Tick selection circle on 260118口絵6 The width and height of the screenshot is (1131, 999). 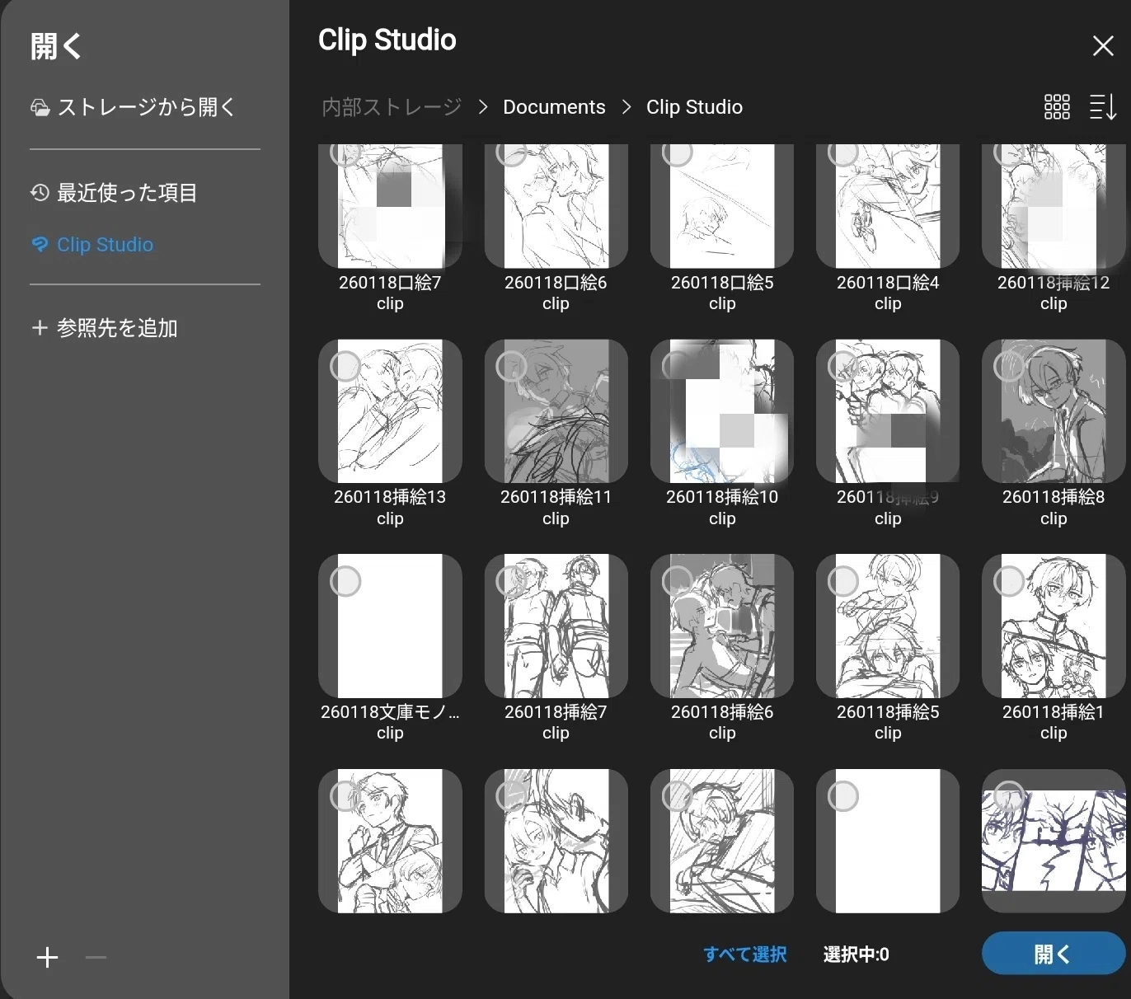coord(511,152)
